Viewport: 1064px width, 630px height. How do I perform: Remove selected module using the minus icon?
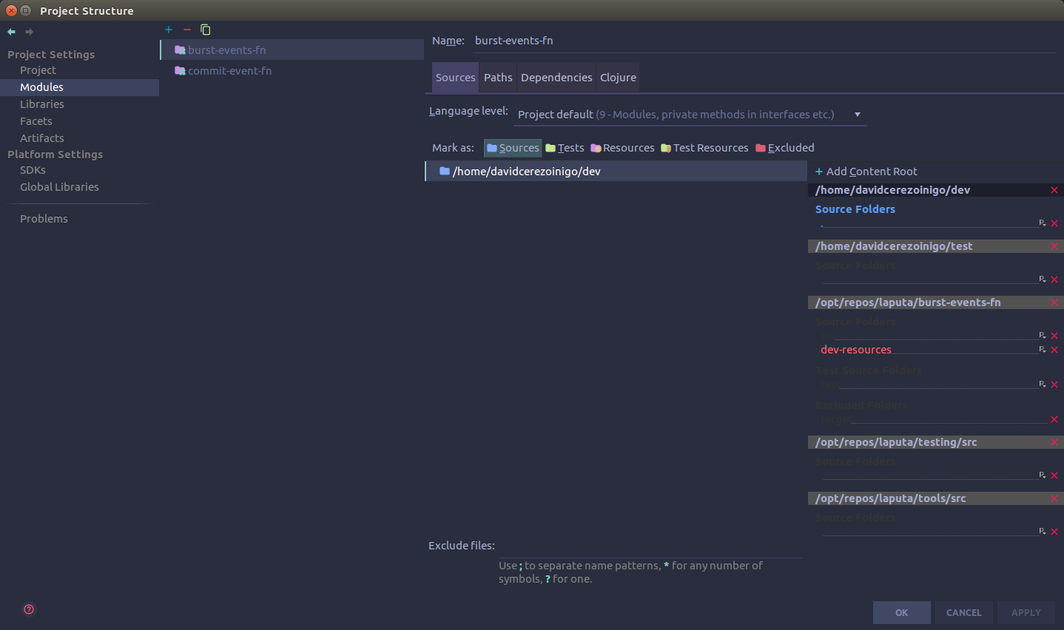pos(186,30)
